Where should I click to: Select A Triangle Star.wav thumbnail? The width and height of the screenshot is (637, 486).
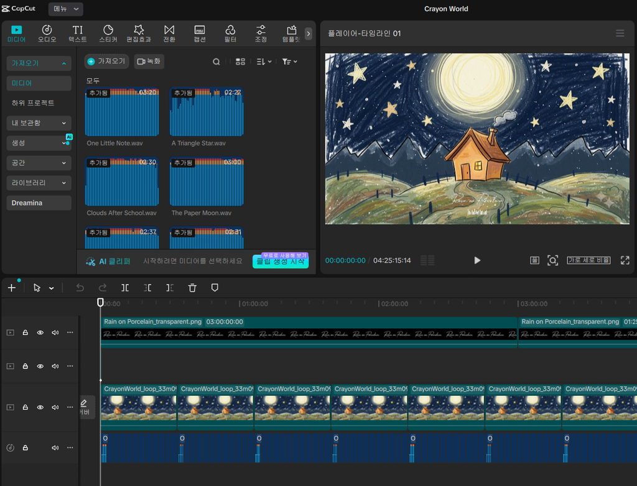coord(207,112)
